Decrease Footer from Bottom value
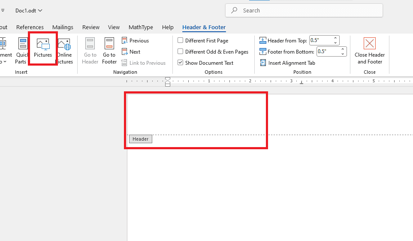Viewport: 413px width, 241px height. tap(343, 54)
